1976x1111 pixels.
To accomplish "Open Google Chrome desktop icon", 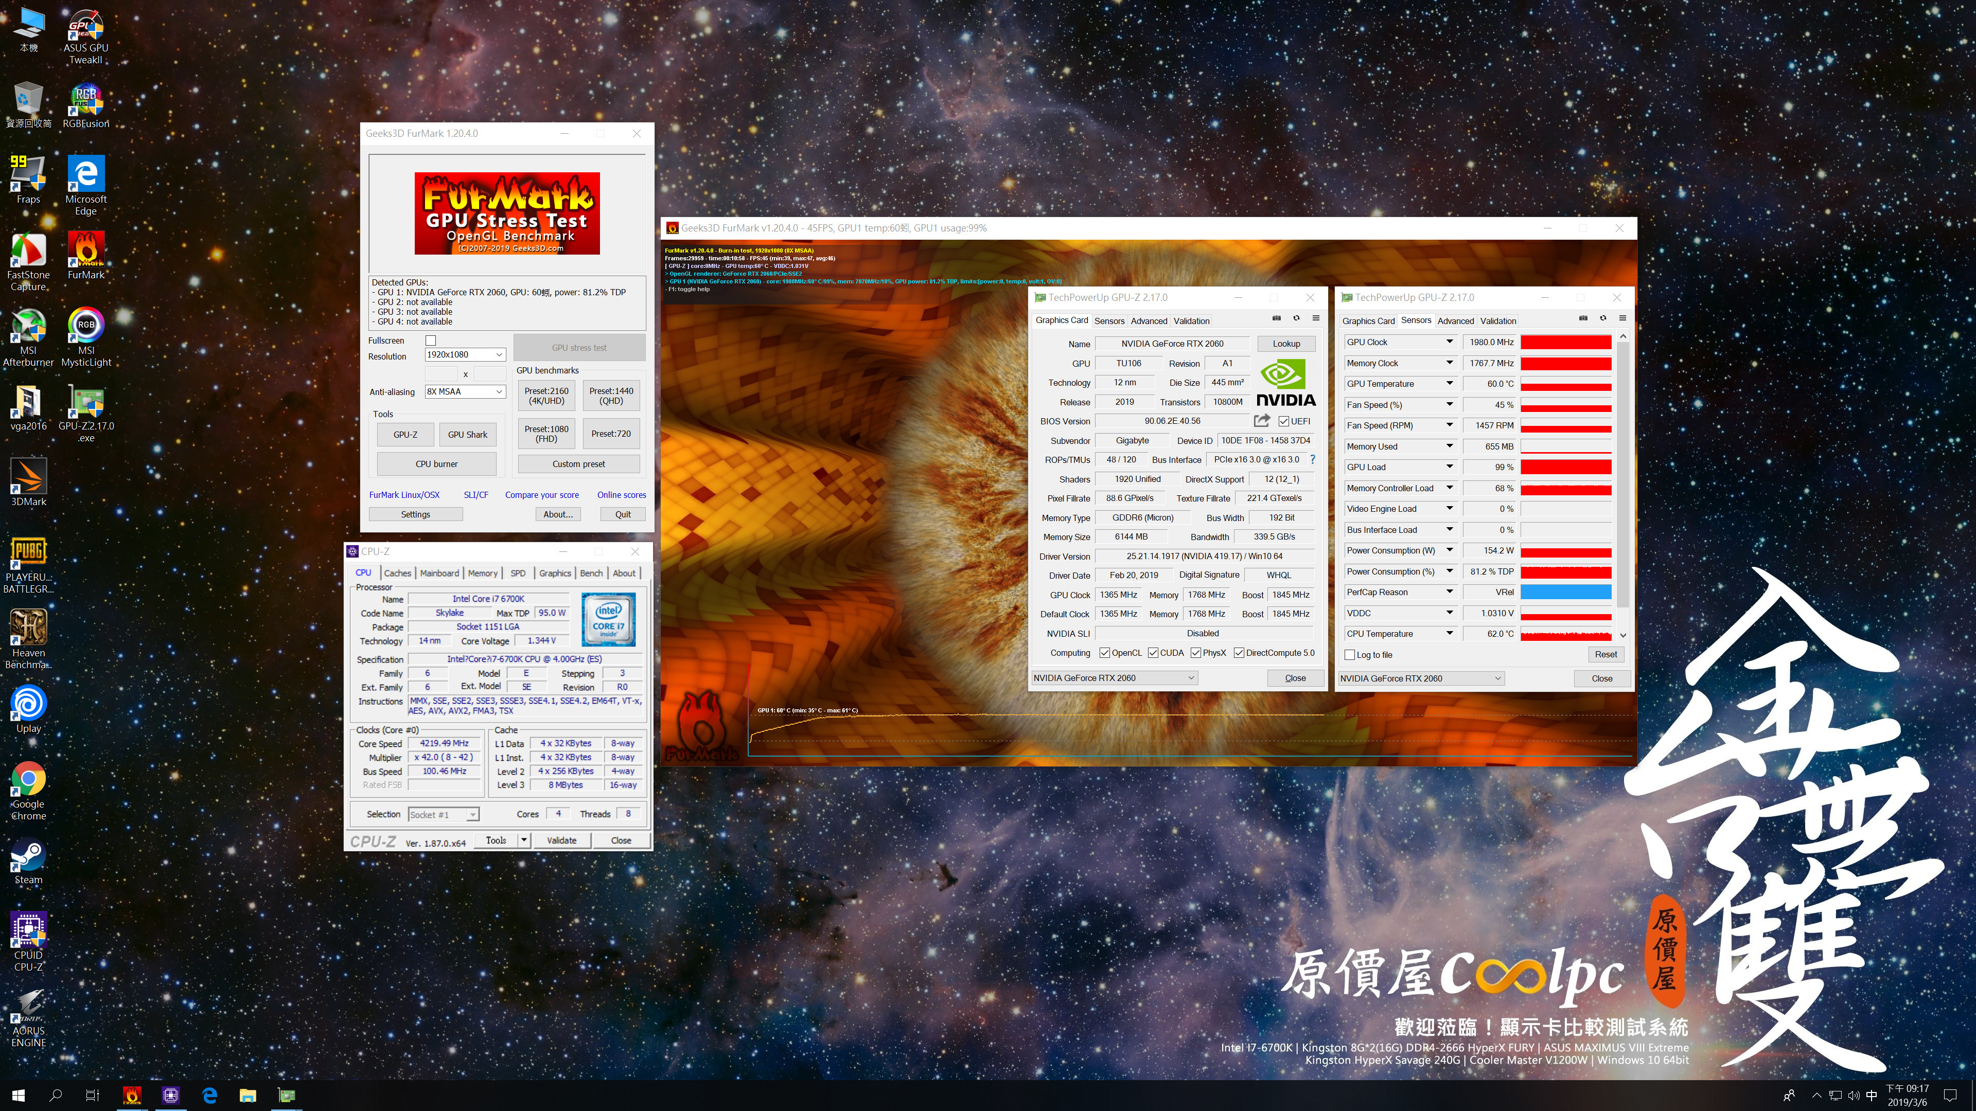I will 28,791.
